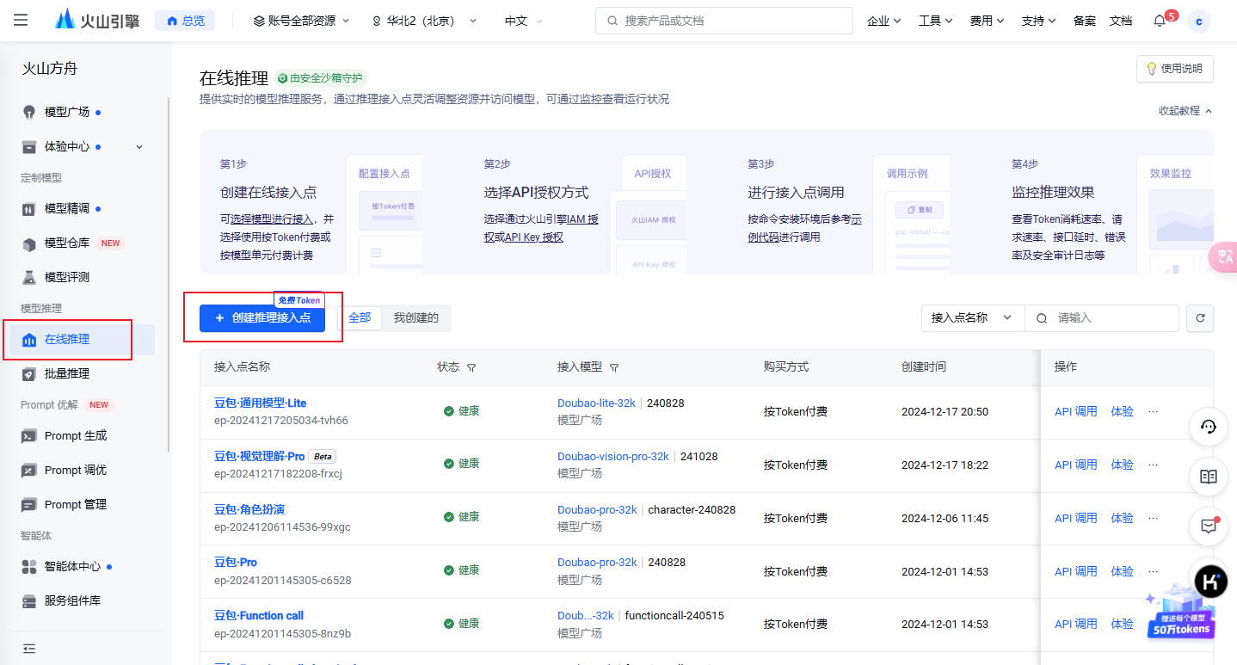This screenshot has width=1237, height=665.
Task: Click 文档 in top bar
Action: coord(1121,21)
